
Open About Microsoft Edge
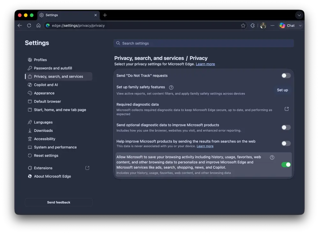pyautogui.click(x=59, y=176)
